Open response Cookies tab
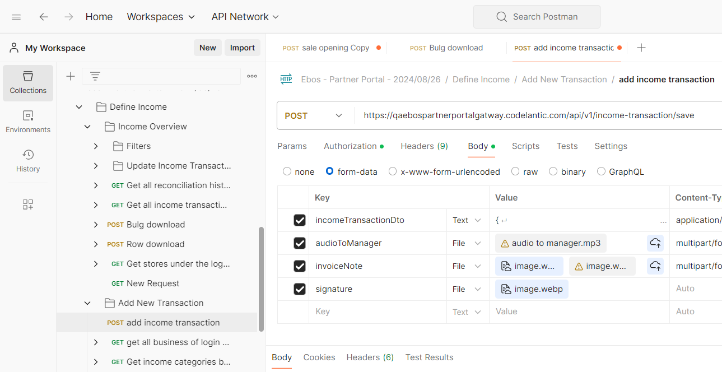The image size is (722, 372). 319,357
